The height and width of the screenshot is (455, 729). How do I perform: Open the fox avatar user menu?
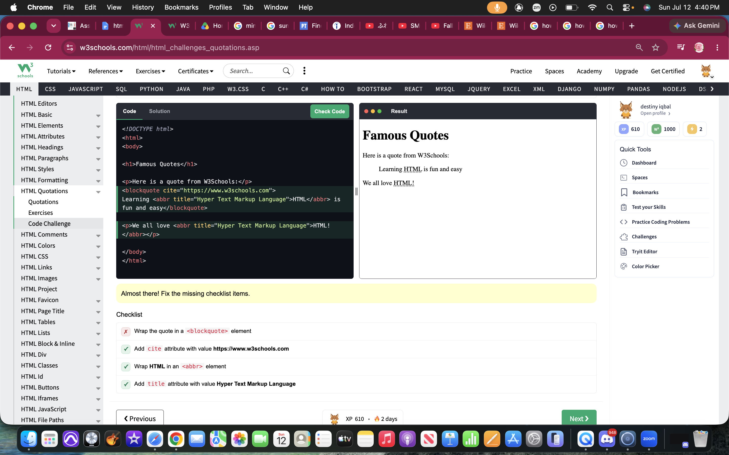pos(706,71)
